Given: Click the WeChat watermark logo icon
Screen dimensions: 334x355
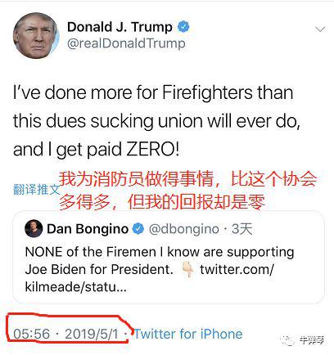Looking at the screenshot, I should pos(288,340).
